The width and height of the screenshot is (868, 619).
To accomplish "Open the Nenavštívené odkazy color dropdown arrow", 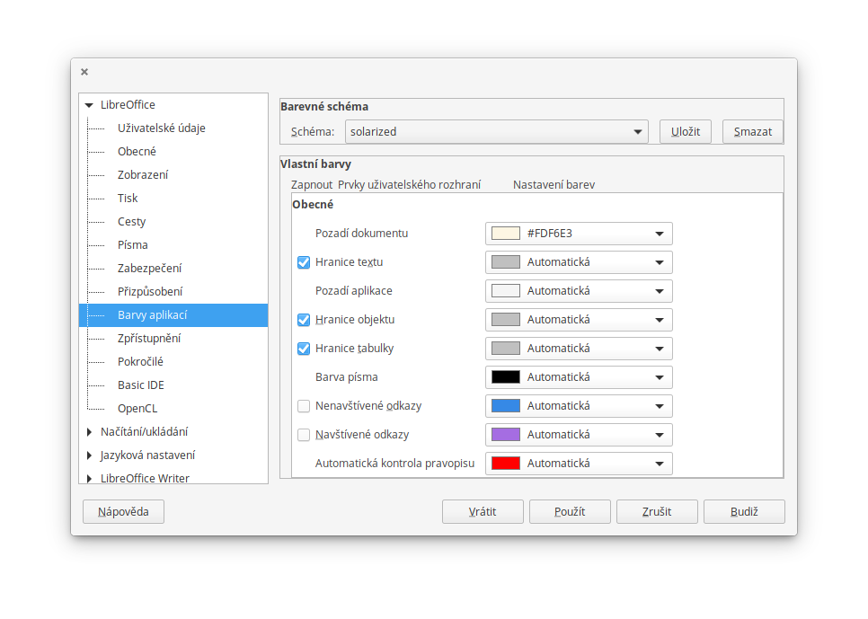I will pos(660,406).
